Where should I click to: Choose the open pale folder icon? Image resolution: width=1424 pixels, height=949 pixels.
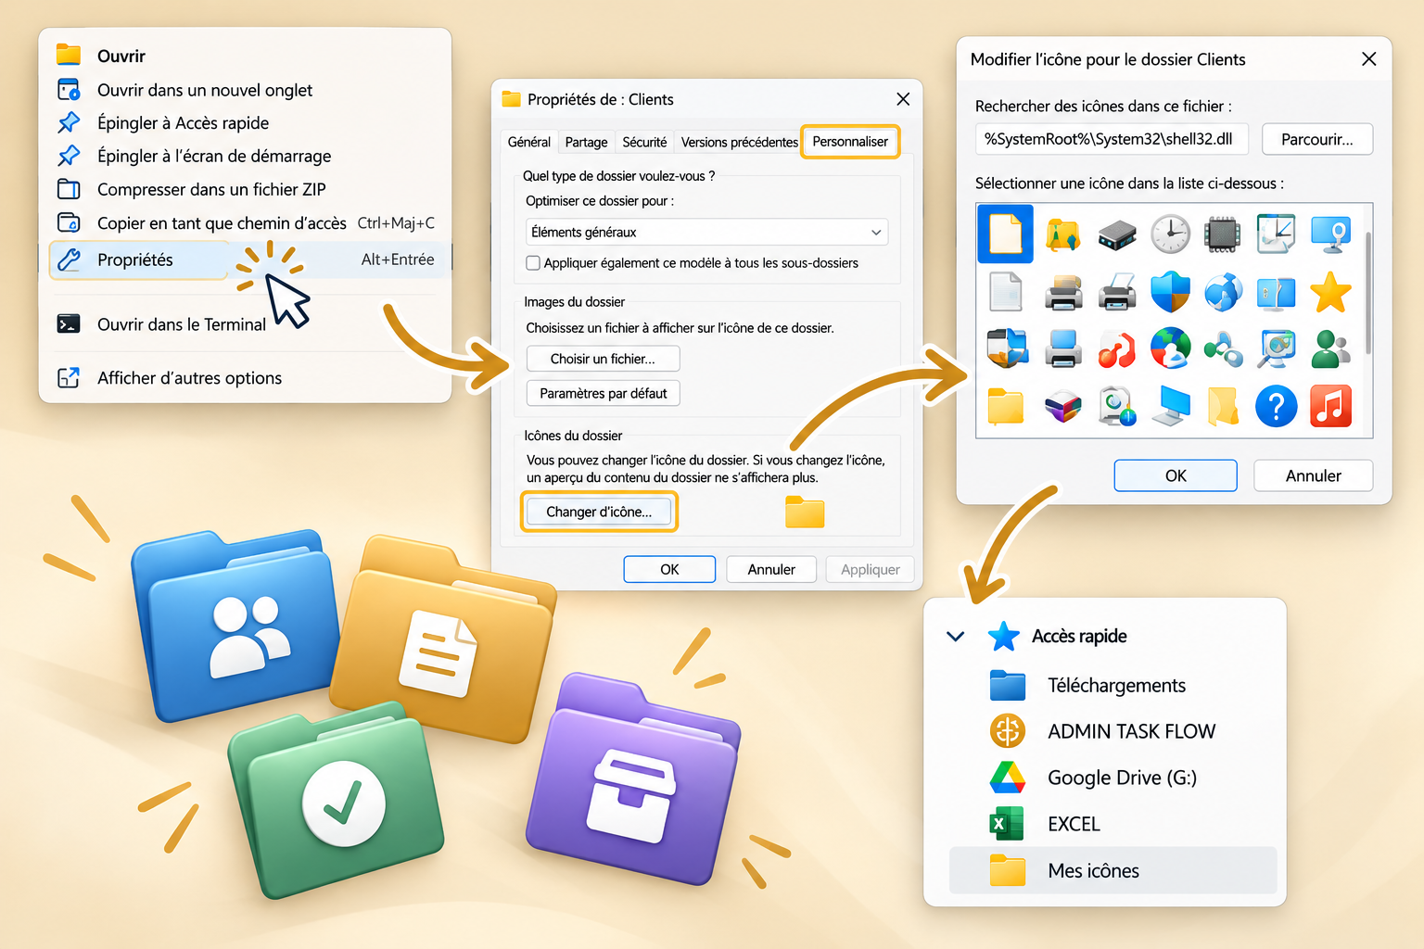point(1224,406)
